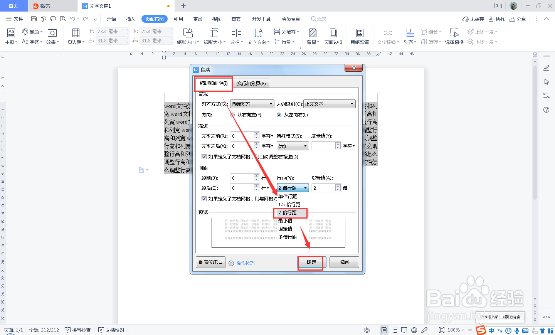Open the 制表位 tabs dialog
Image resolution: width=555 pixels, height=335 pixels.
210,262
